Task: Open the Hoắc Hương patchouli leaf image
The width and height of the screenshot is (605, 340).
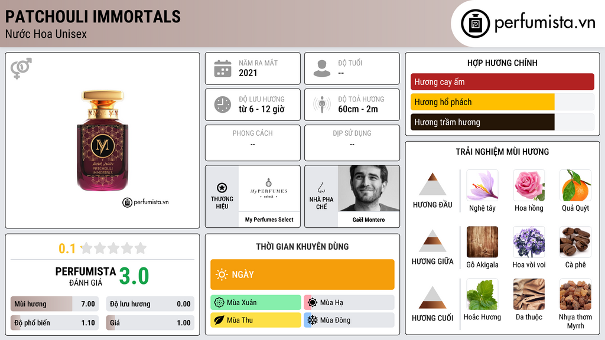Action: point(482,295)
